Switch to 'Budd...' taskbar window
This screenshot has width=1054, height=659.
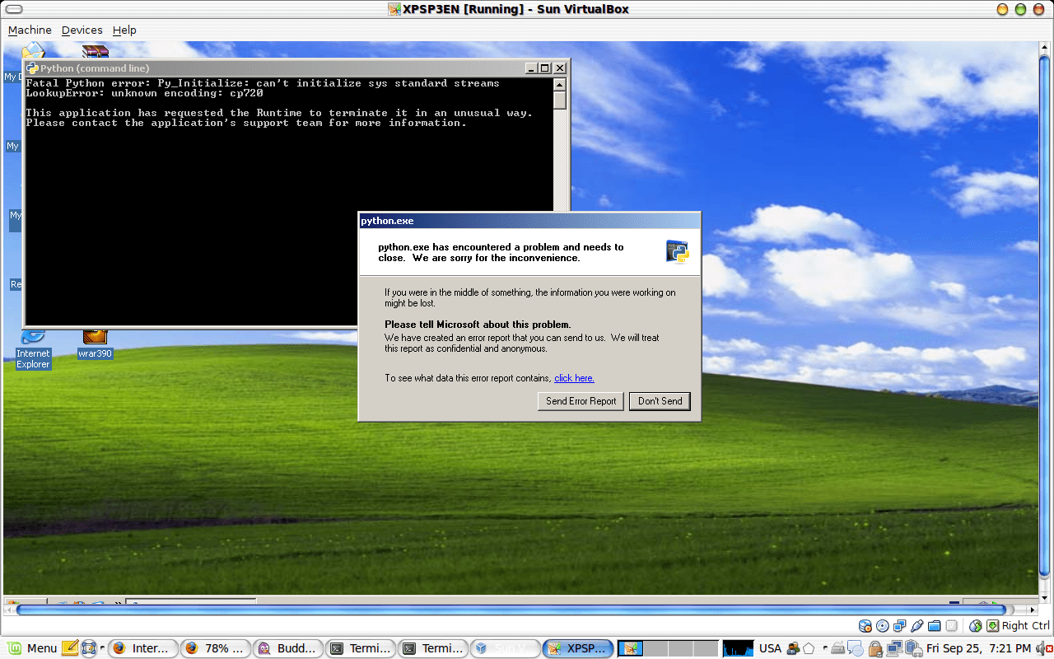pyautogui.click(x=288, y=648)
